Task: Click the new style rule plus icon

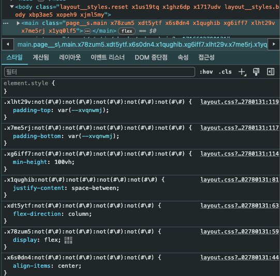Action: [x=242, y=72]
